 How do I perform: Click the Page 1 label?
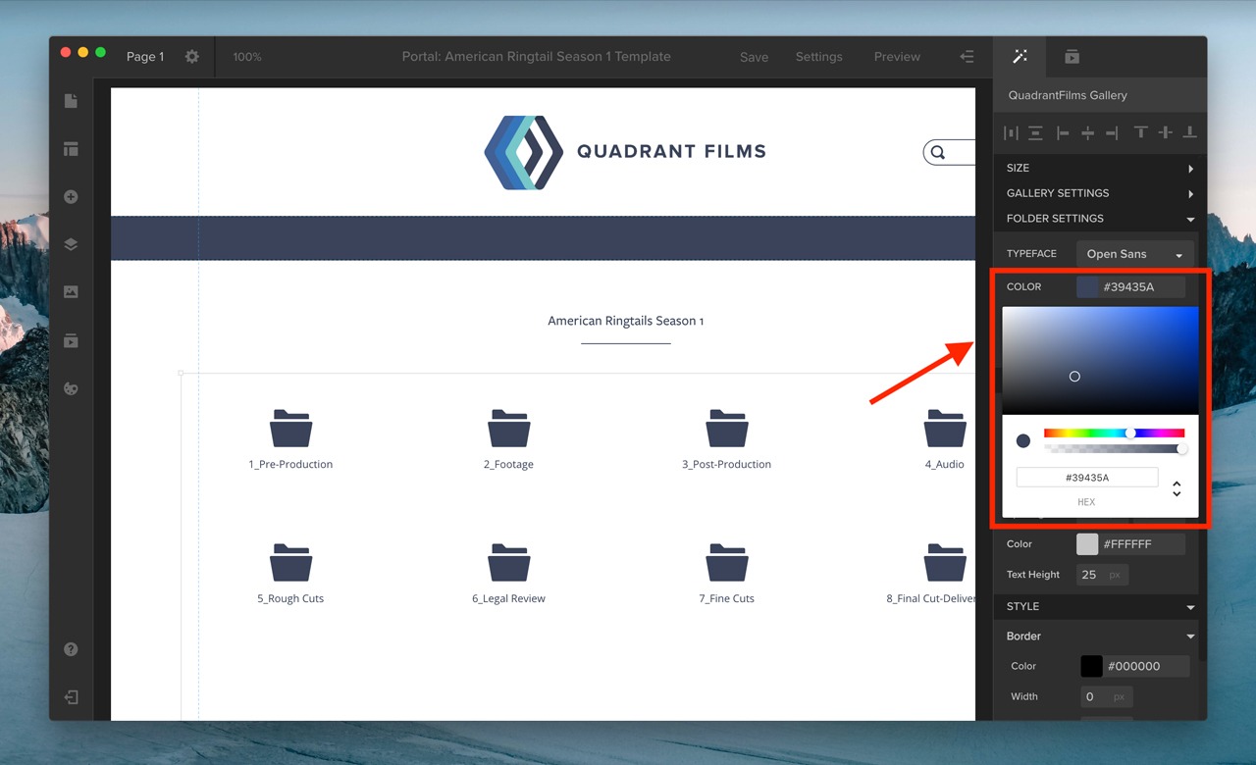[145, 57]
